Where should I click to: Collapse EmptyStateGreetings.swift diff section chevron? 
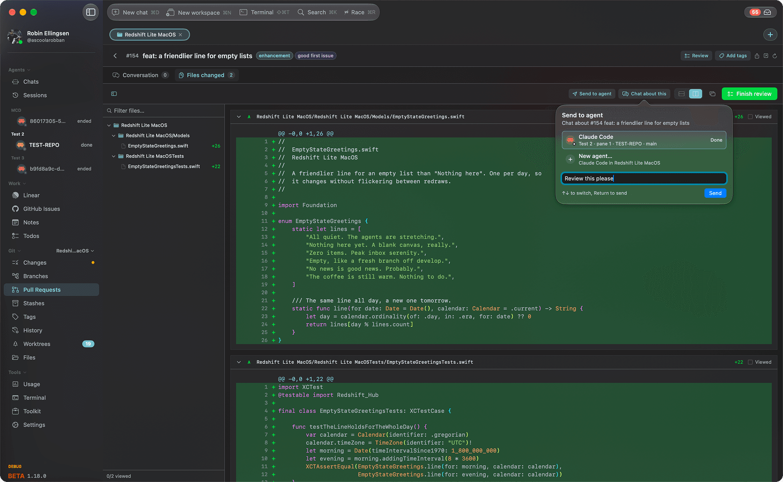[239, 117]
